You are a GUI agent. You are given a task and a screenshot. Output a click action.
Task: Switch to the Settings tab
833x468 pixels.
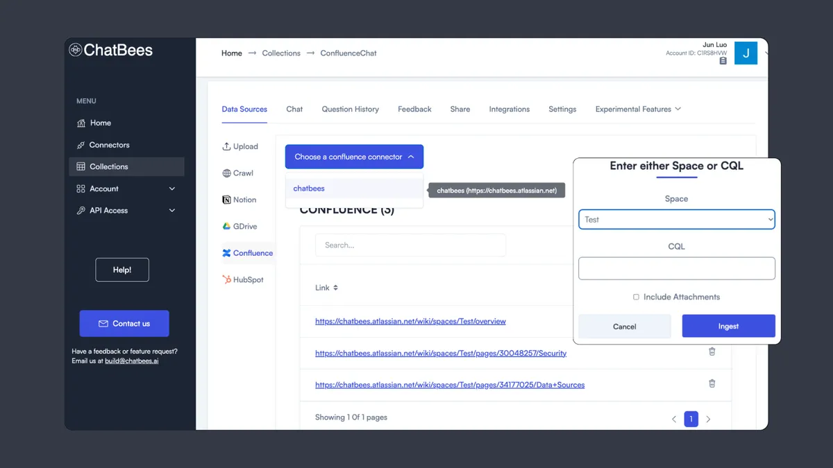point(562,109)
